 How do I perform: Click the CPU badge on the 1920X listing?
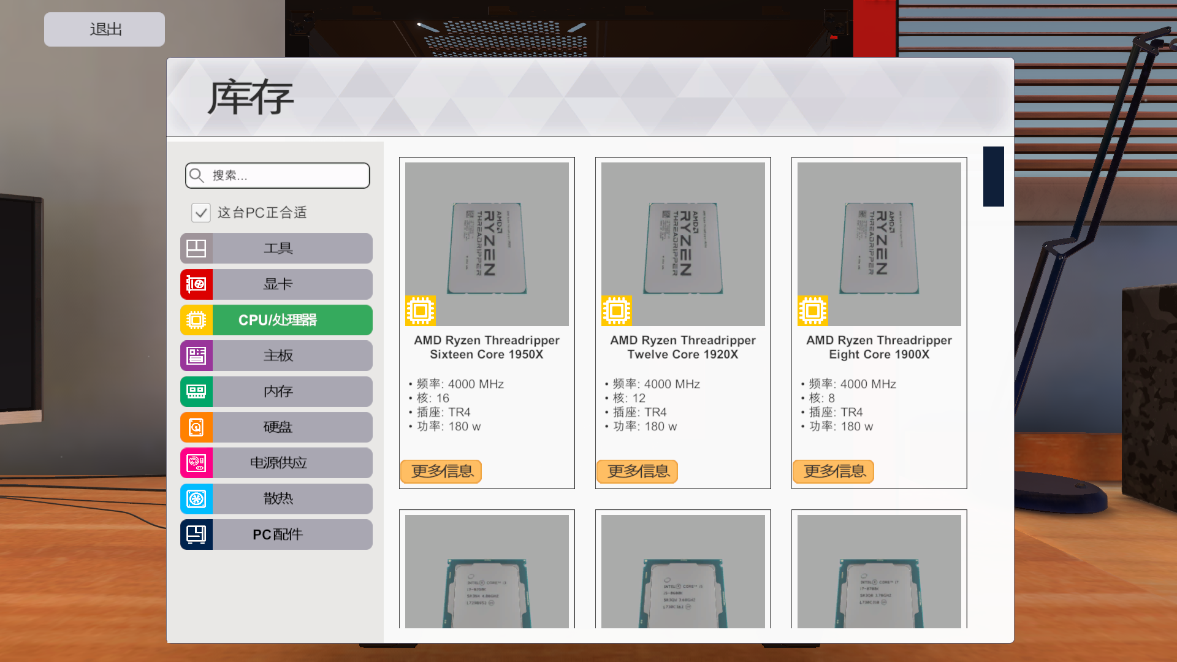(x=616, y=311)
